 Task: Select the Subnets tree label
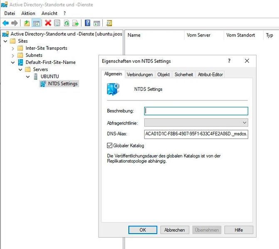point(34,55)
